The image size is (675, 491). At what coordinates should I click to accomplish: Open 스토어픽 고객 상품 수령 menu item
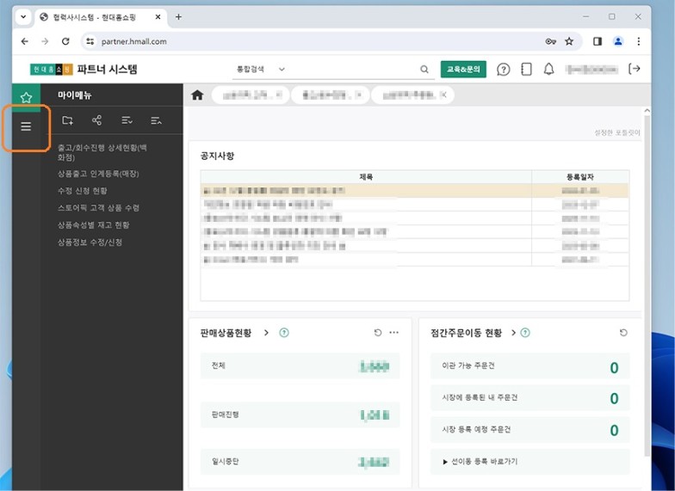[98, 208]
